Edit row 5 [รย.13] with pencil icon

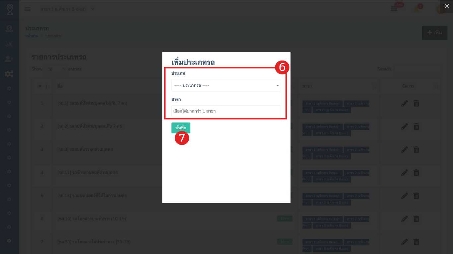click(x=404, y=196)
